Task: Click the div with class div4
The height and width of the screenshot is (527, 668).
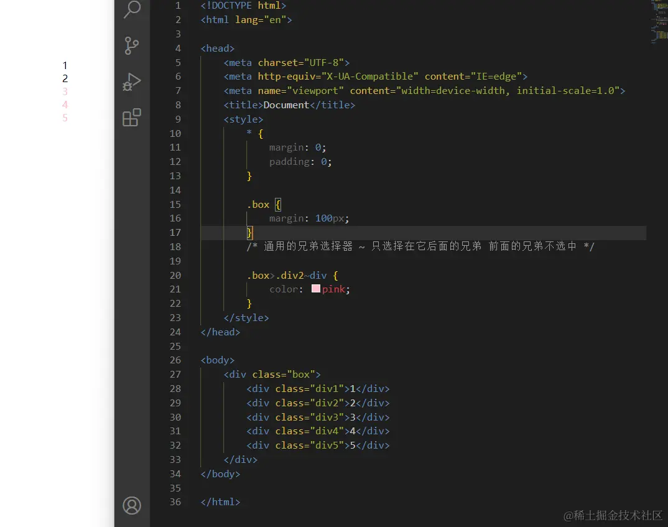Action: [318, 431]
